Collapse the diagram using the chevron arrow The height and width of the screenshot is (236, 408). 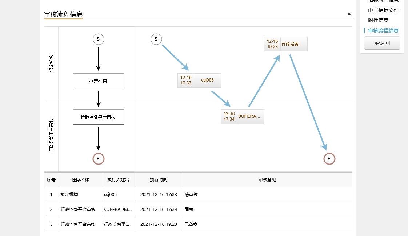click(349, 15)
